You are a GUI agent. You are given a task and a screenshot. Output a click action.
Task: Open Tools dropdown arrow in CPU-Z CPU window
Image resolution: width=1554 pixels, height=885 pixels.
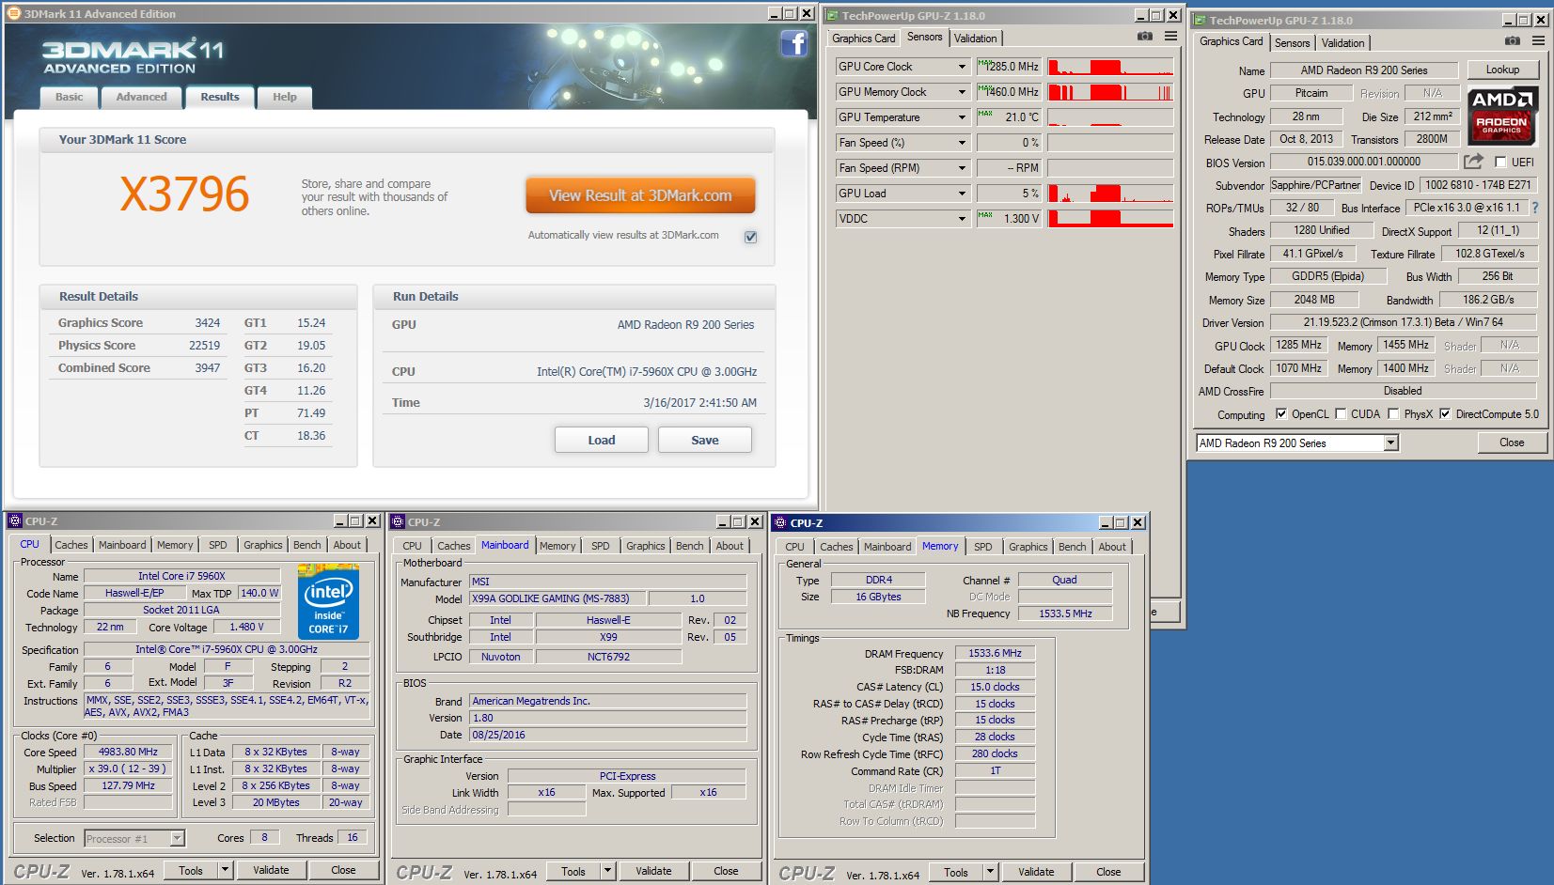tap(225, 870)
